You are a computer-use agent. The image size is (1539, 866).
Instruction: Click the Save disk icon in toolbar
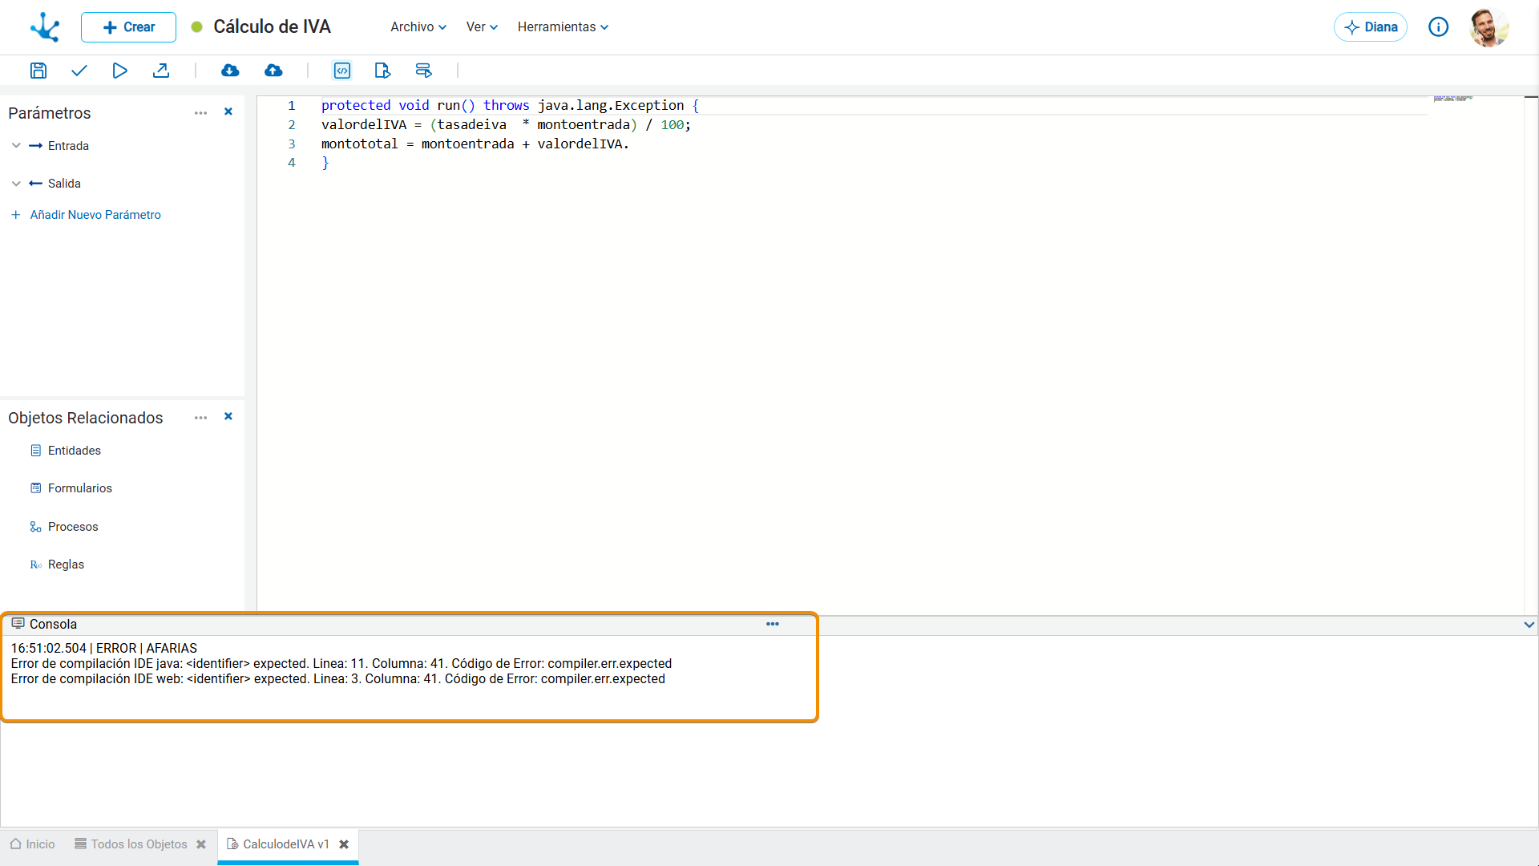[x=38, y=71]
